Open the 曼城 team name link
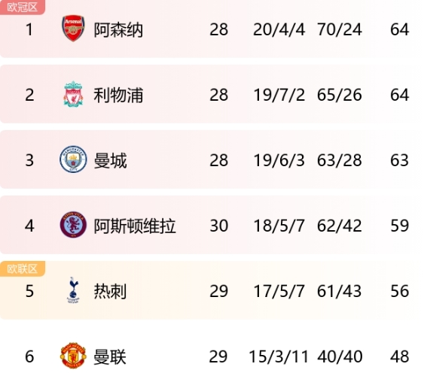The height and width of the screenshot is (379, 424). (x=110, y=161)
